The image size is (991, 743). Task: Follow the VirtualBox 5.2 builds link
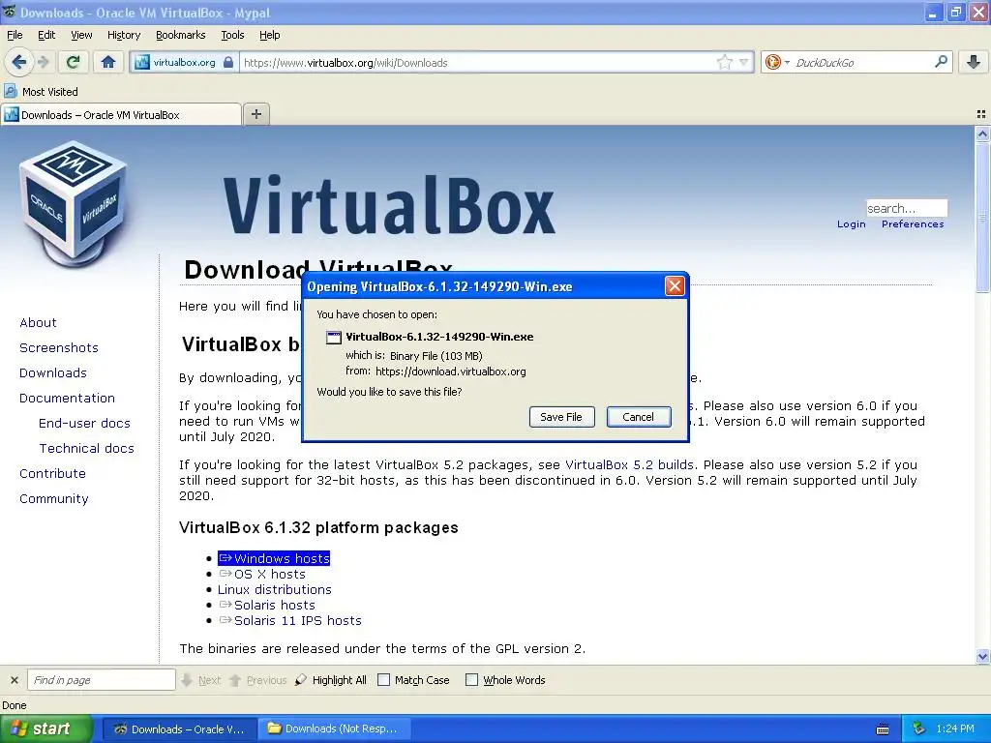[629, 465]
